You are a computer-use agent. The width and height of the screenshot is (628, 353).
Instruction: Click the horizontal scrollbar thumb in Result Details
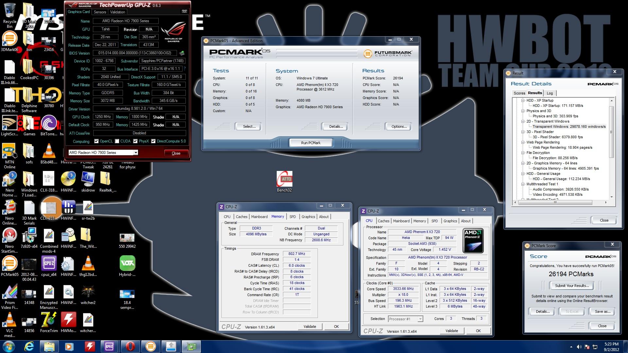(x=555, y=203)
